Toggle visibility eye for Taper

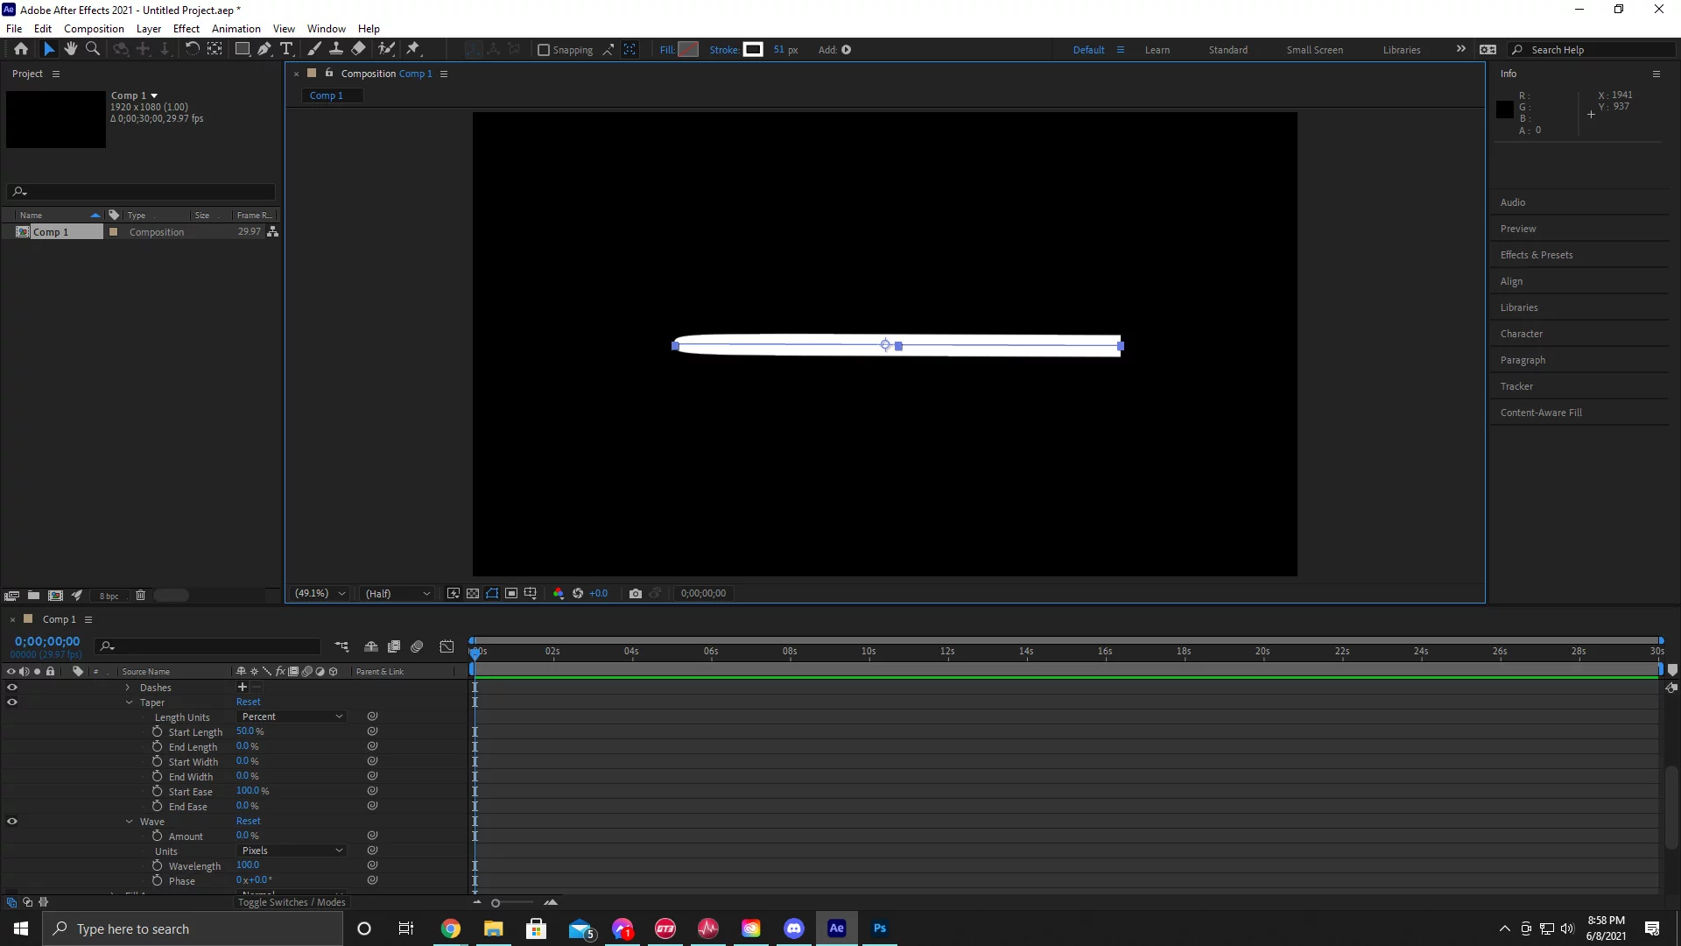[x=12, y=702]
